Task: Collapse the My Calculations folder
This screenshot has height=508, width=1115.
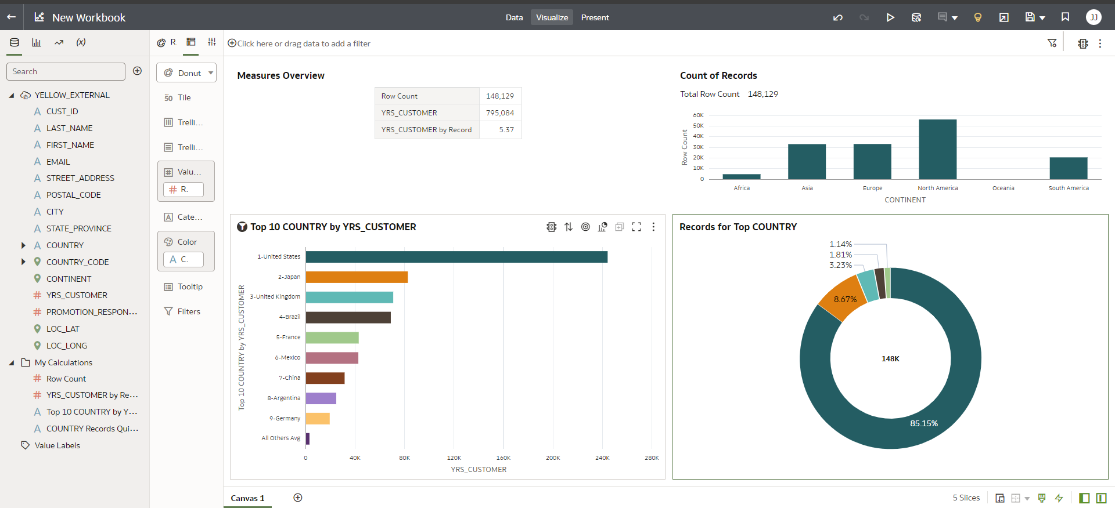Action: 11,362
